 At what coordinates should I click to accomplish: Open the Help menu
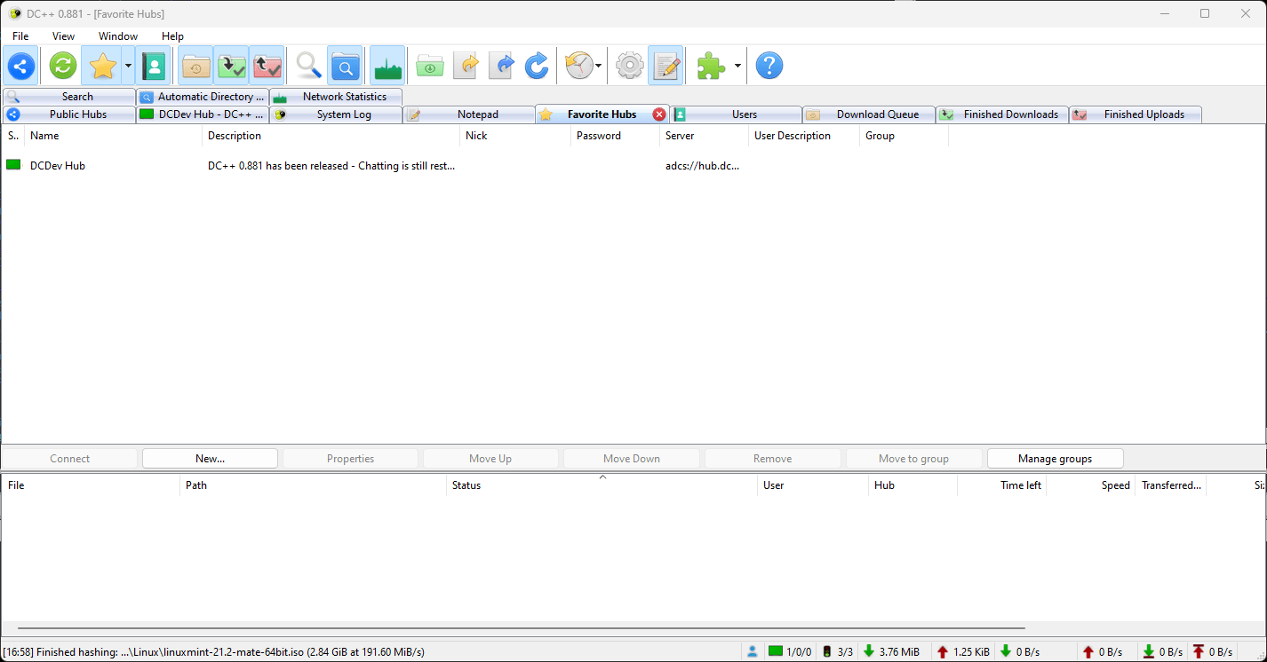coord(172,36)
